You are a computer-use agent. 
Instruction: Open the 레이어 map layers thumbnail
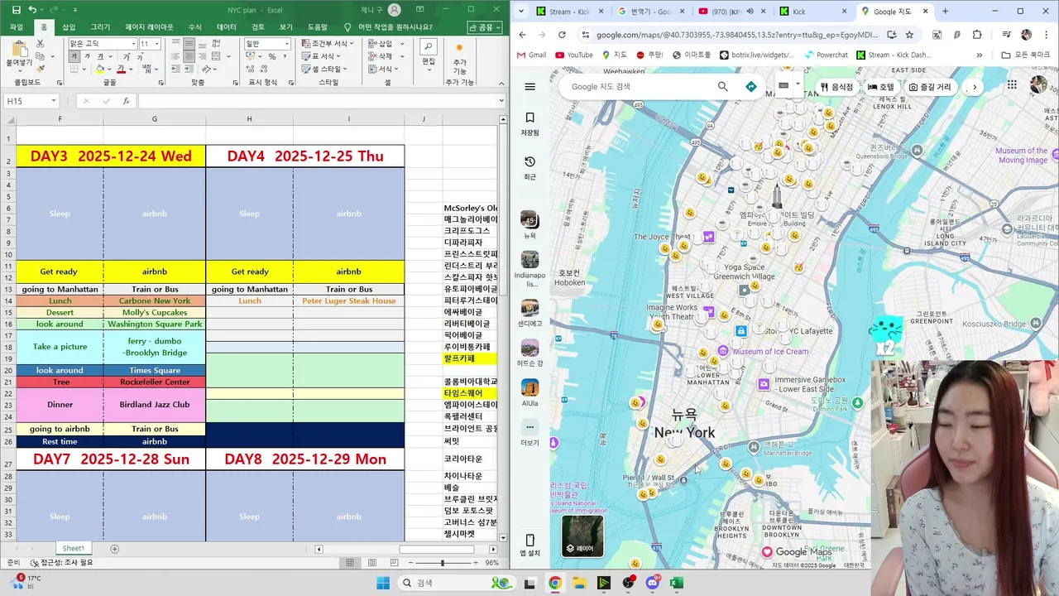582,535
